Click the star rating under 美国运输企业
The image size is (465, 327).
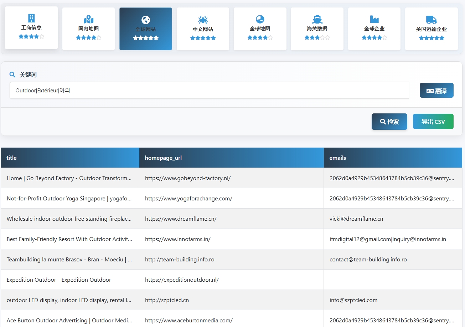(432, 38)
